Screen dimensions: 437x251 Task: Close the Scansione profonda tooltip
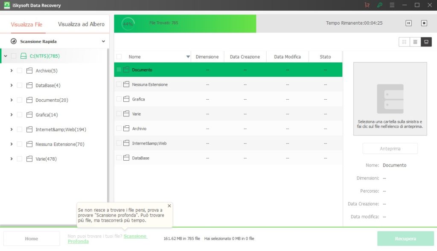(169, 206)
